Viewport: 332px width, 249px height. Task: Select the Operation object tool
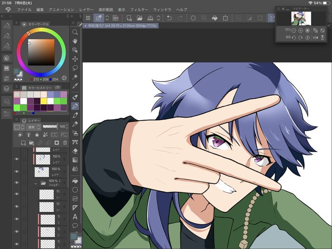click(x=75, y=50)
